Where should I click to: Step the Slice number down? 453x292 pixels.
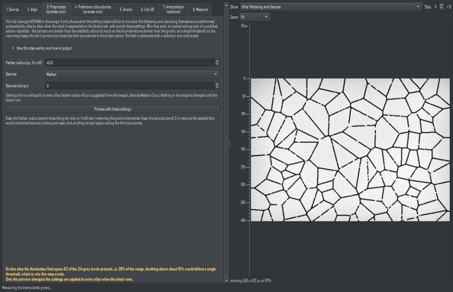(441, 8)
